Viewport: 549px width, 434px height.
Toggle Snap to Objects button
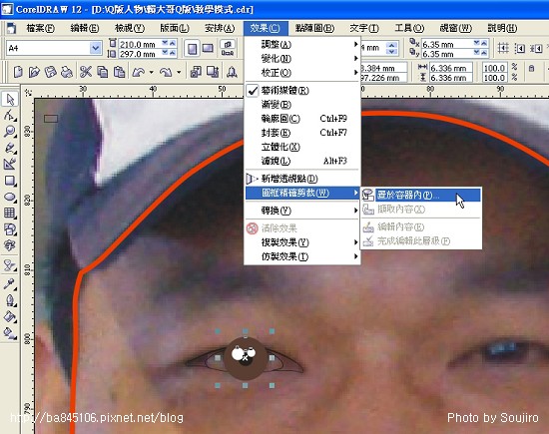click(x=536, y=48)
